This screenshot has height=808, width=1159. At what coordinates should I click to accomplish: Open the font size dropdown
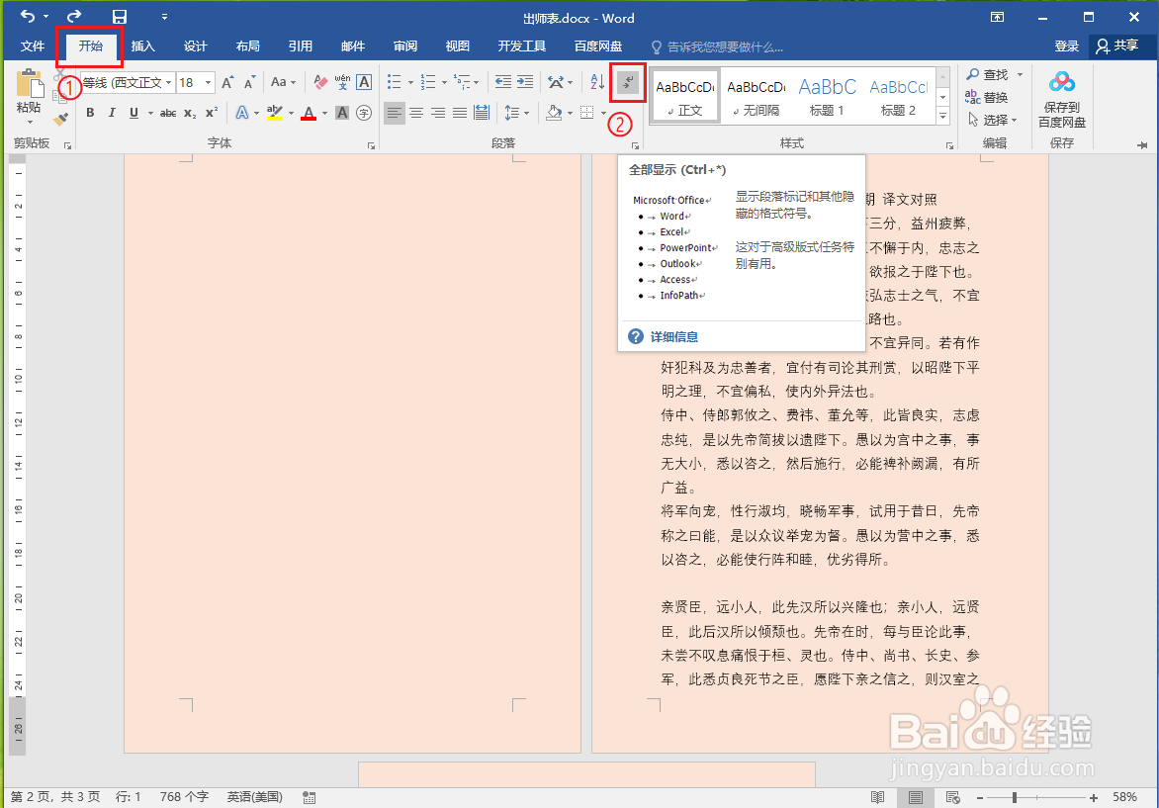tap(206, 82)
